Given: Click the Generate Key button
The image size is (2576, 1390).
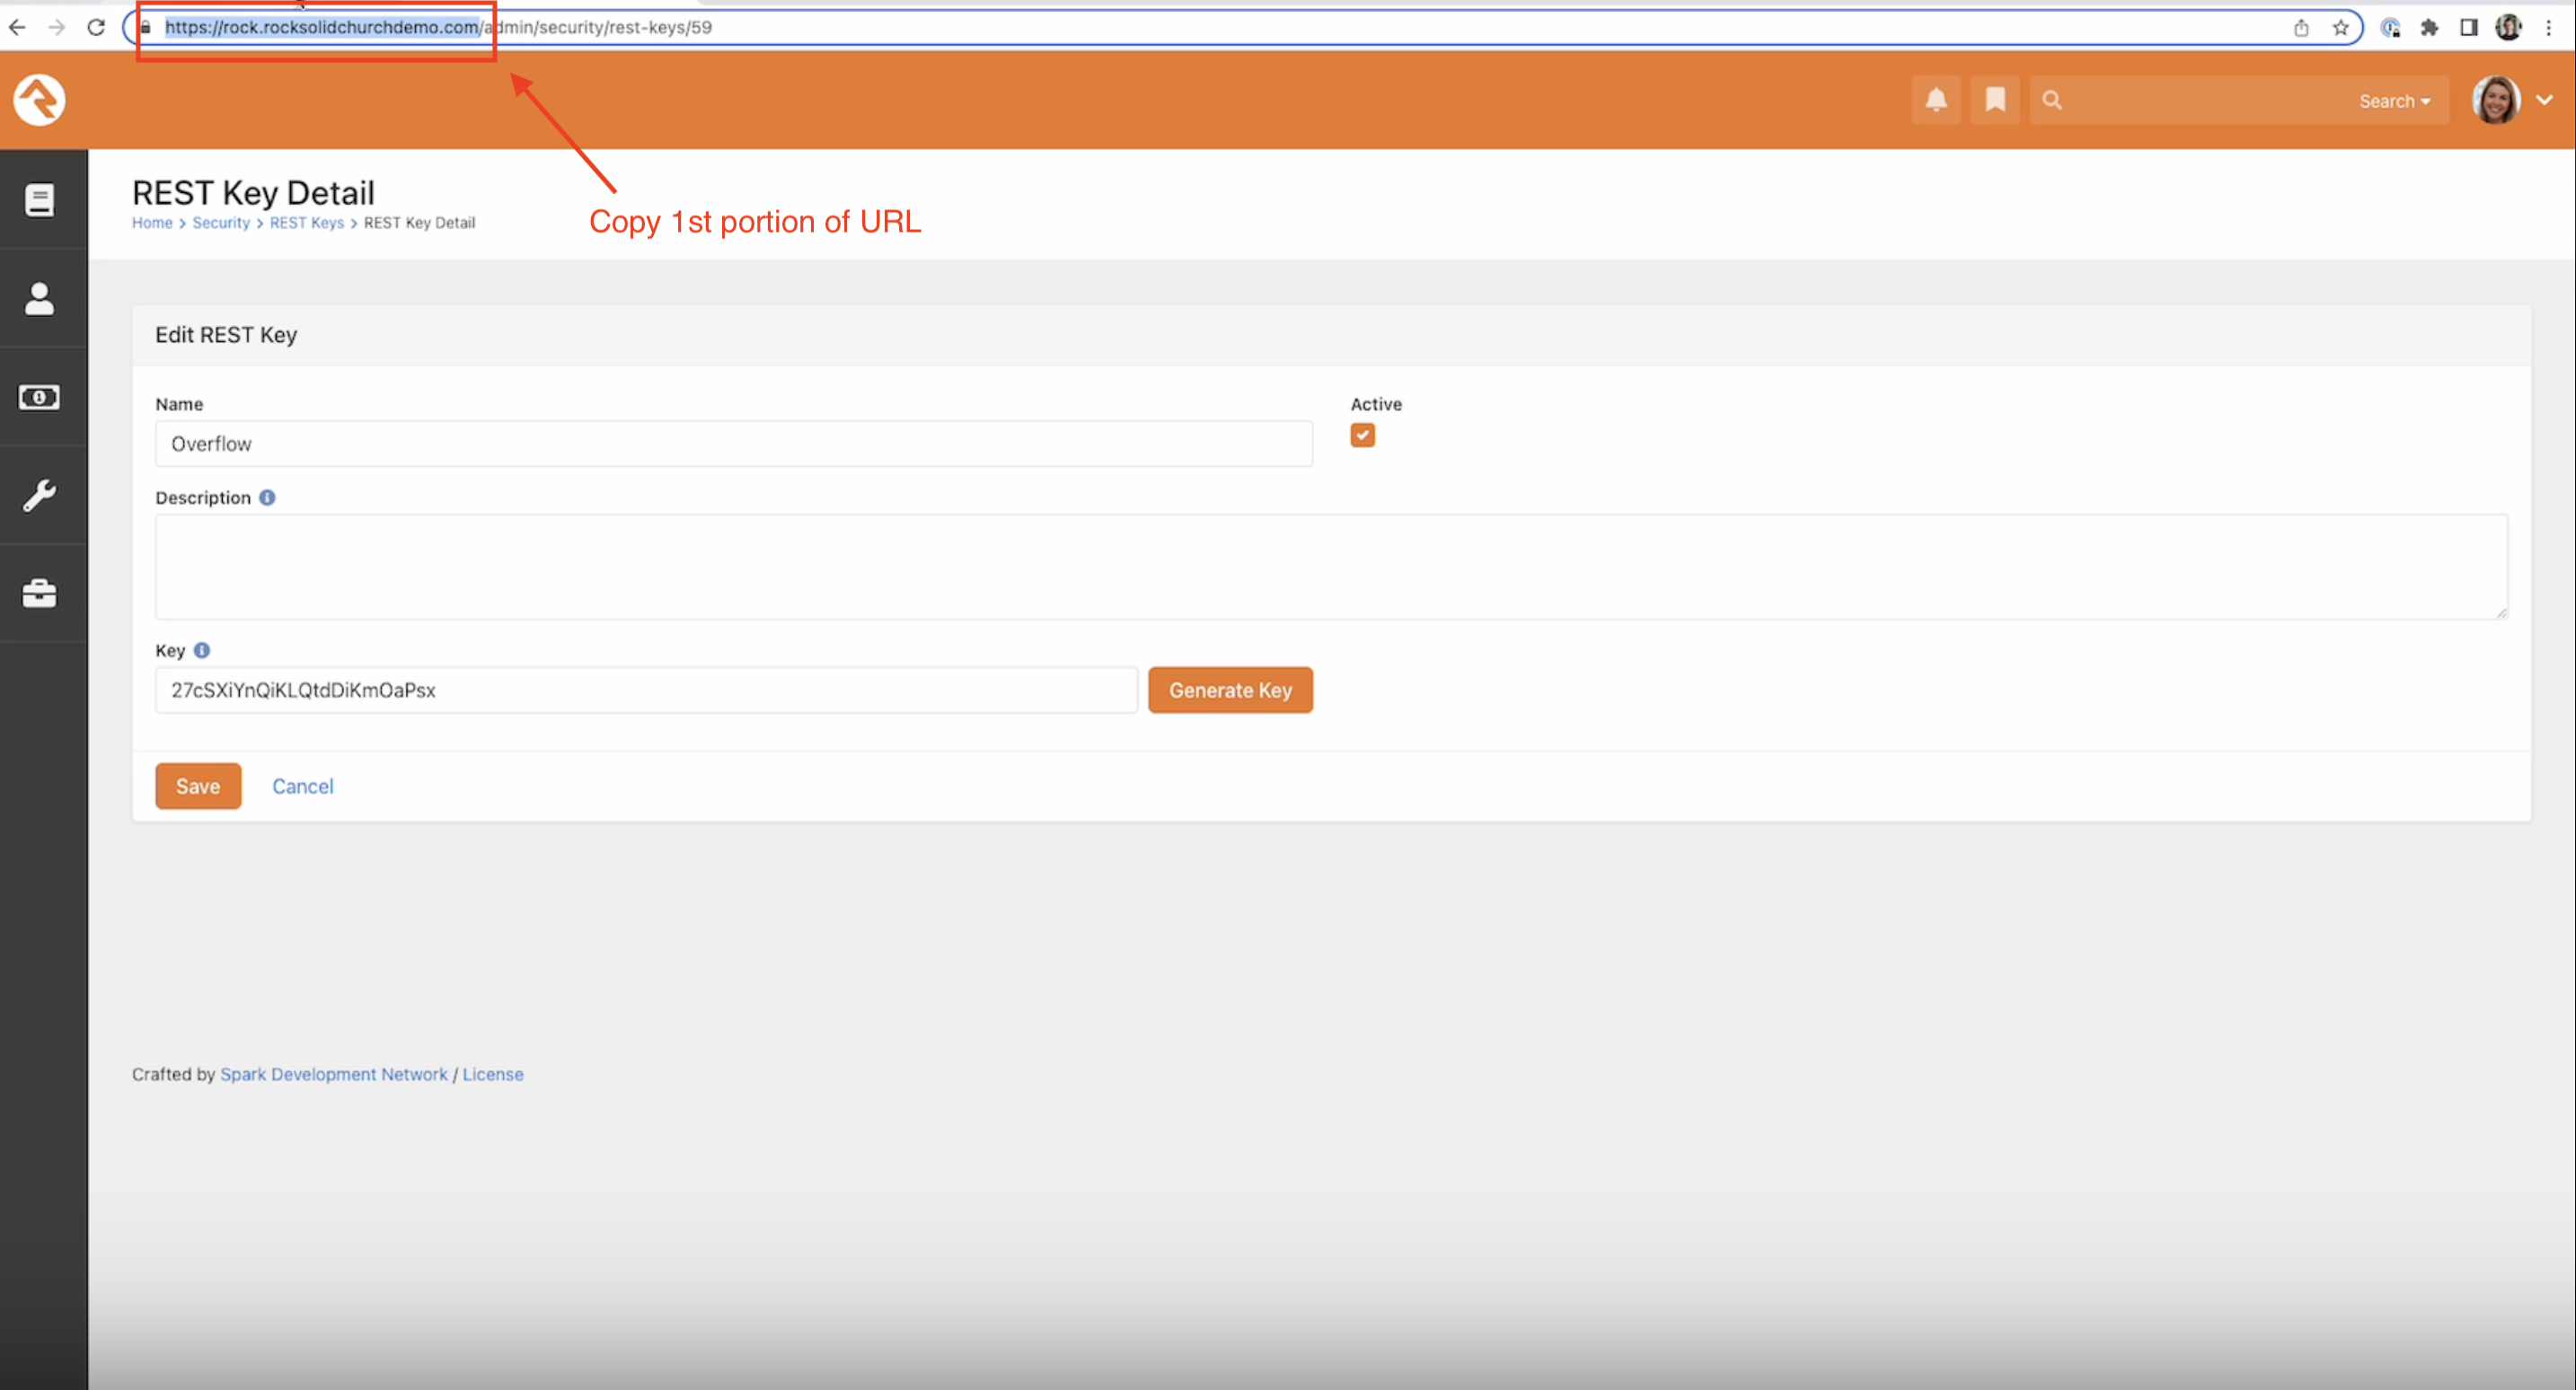Looking at the screenshot, I should [1230, 690].
